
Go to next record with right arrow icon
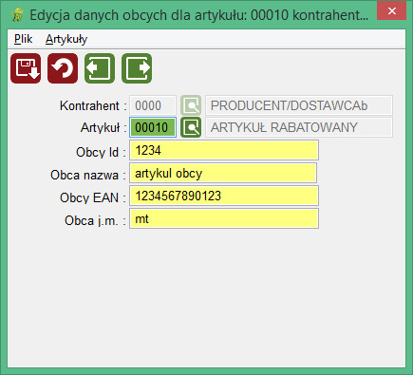(137, 68)
